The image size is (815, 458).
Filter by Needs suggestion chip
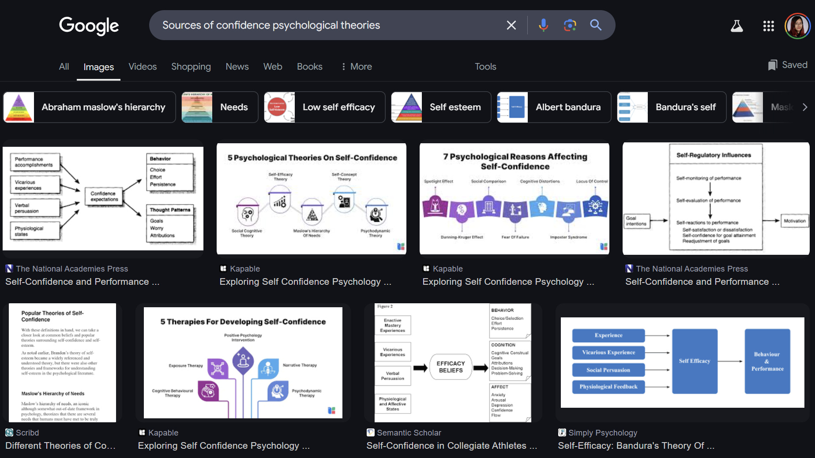(x=220, y=107)
